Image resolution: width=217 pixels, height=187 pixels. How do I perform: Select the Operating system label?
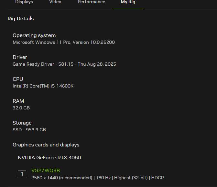point(34,35)
